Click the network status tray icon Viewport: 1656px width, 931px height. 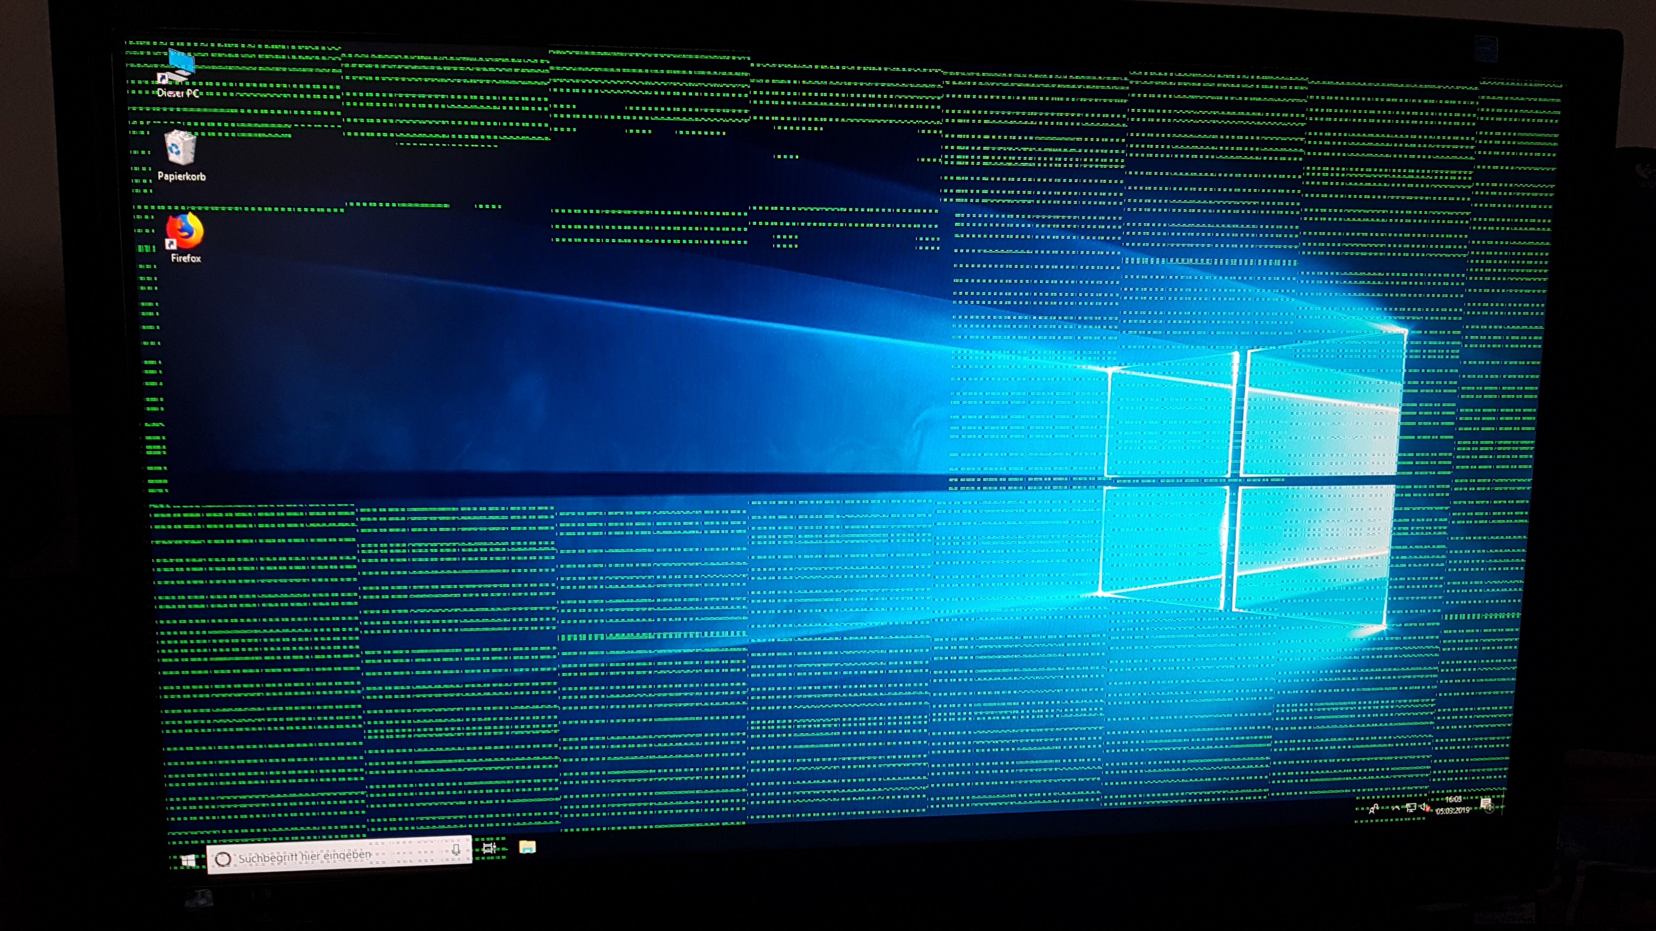coord(1411,808)
